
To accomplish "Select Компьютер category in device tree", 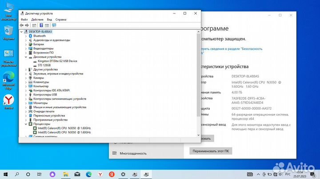I will click(x=41, y=86).
